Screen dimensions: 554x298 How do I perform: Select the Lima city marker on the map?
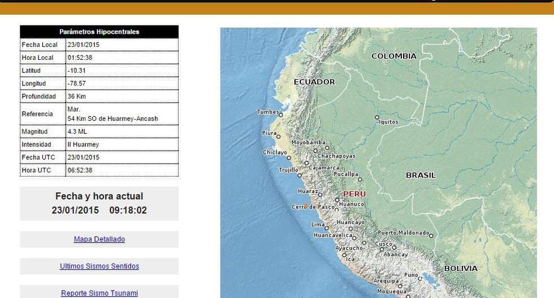[327, 227]
